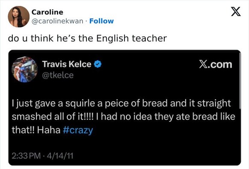Click empty black area below the hashtag
This screenshot has width=249, height=169.
(x=124, y=143)
